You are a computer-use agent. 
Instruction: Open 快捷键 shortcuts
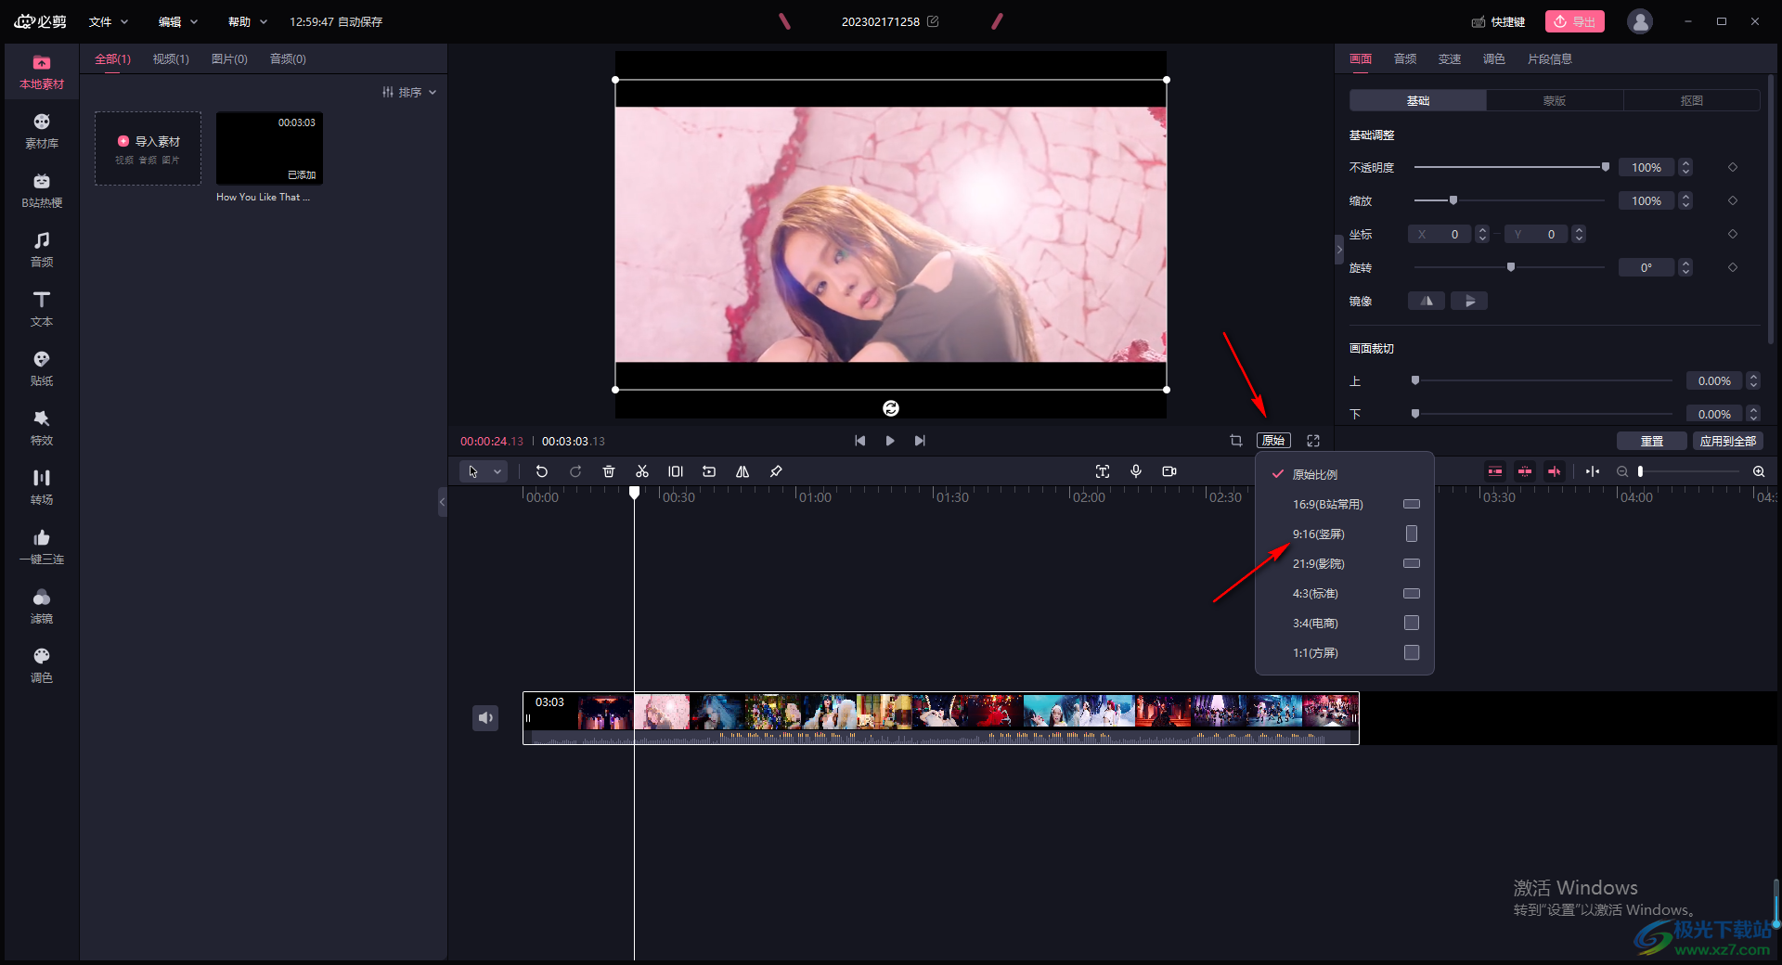click(1498, 21)
